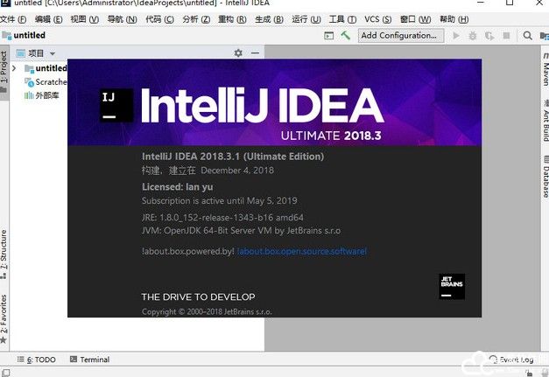Click the terminal-style icon left of hammer
549x377 pixels.
coord(329,36)
